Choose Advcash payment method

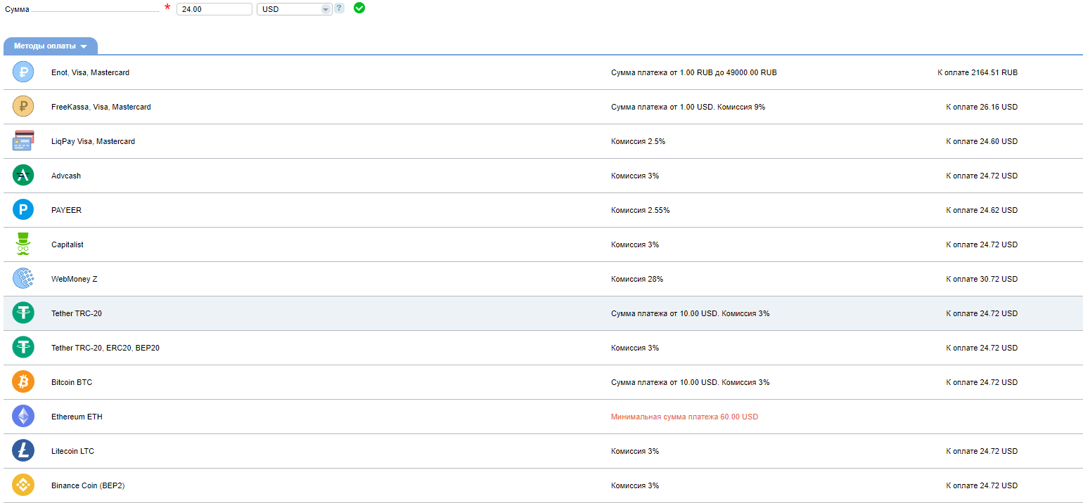click(x=66, y=176)
